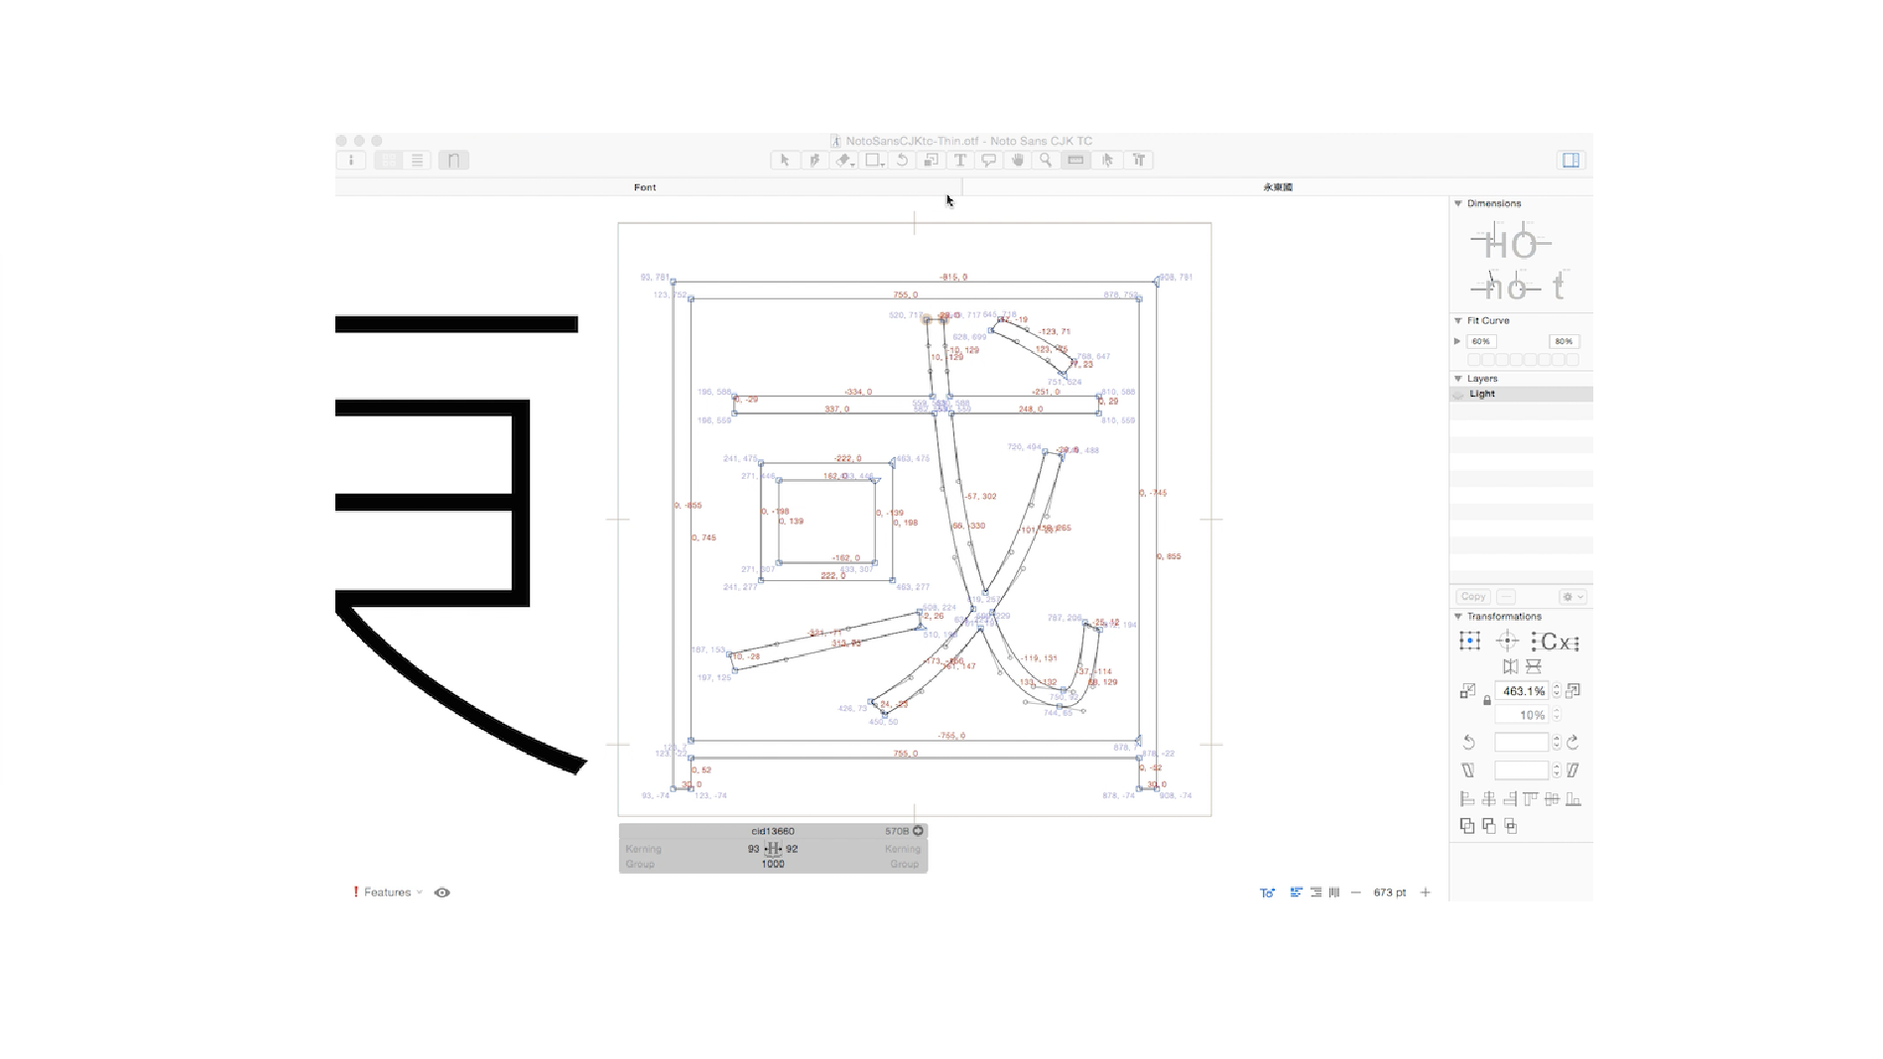The width and height of the screenshot is (1883, 1059).
Task: Switch to the Font tab
Action: point(645,186)
